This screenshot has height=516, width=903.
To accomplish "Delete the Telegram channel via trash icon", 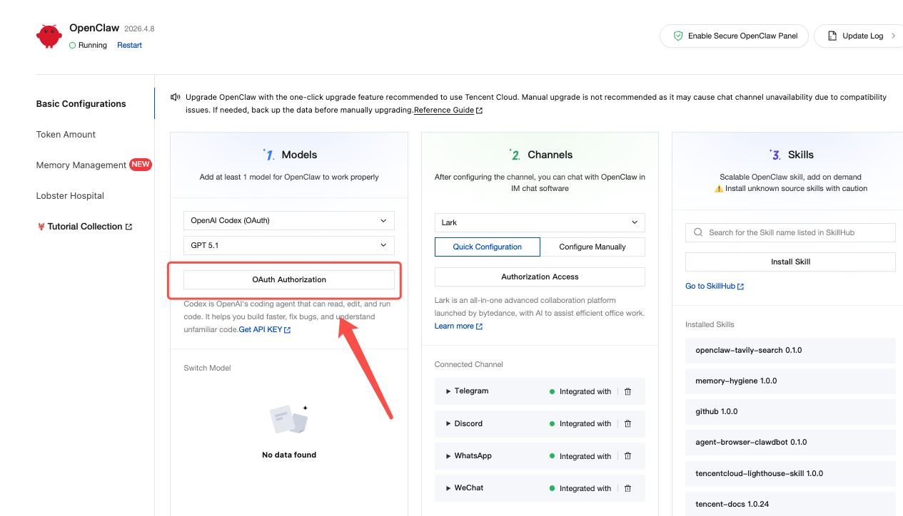I will click(x=627, y=391).
